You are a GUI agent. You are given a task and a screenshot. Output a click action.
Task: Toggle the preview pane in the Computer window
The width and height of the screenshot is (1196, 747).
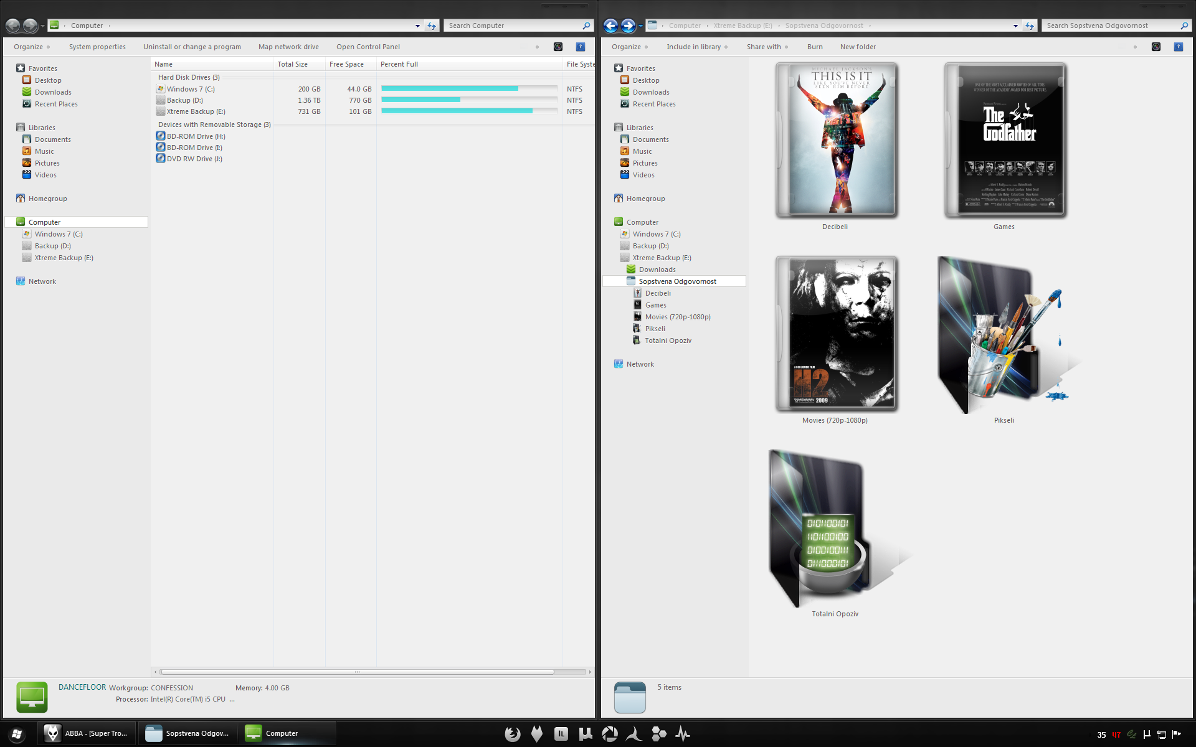(558, 47)
